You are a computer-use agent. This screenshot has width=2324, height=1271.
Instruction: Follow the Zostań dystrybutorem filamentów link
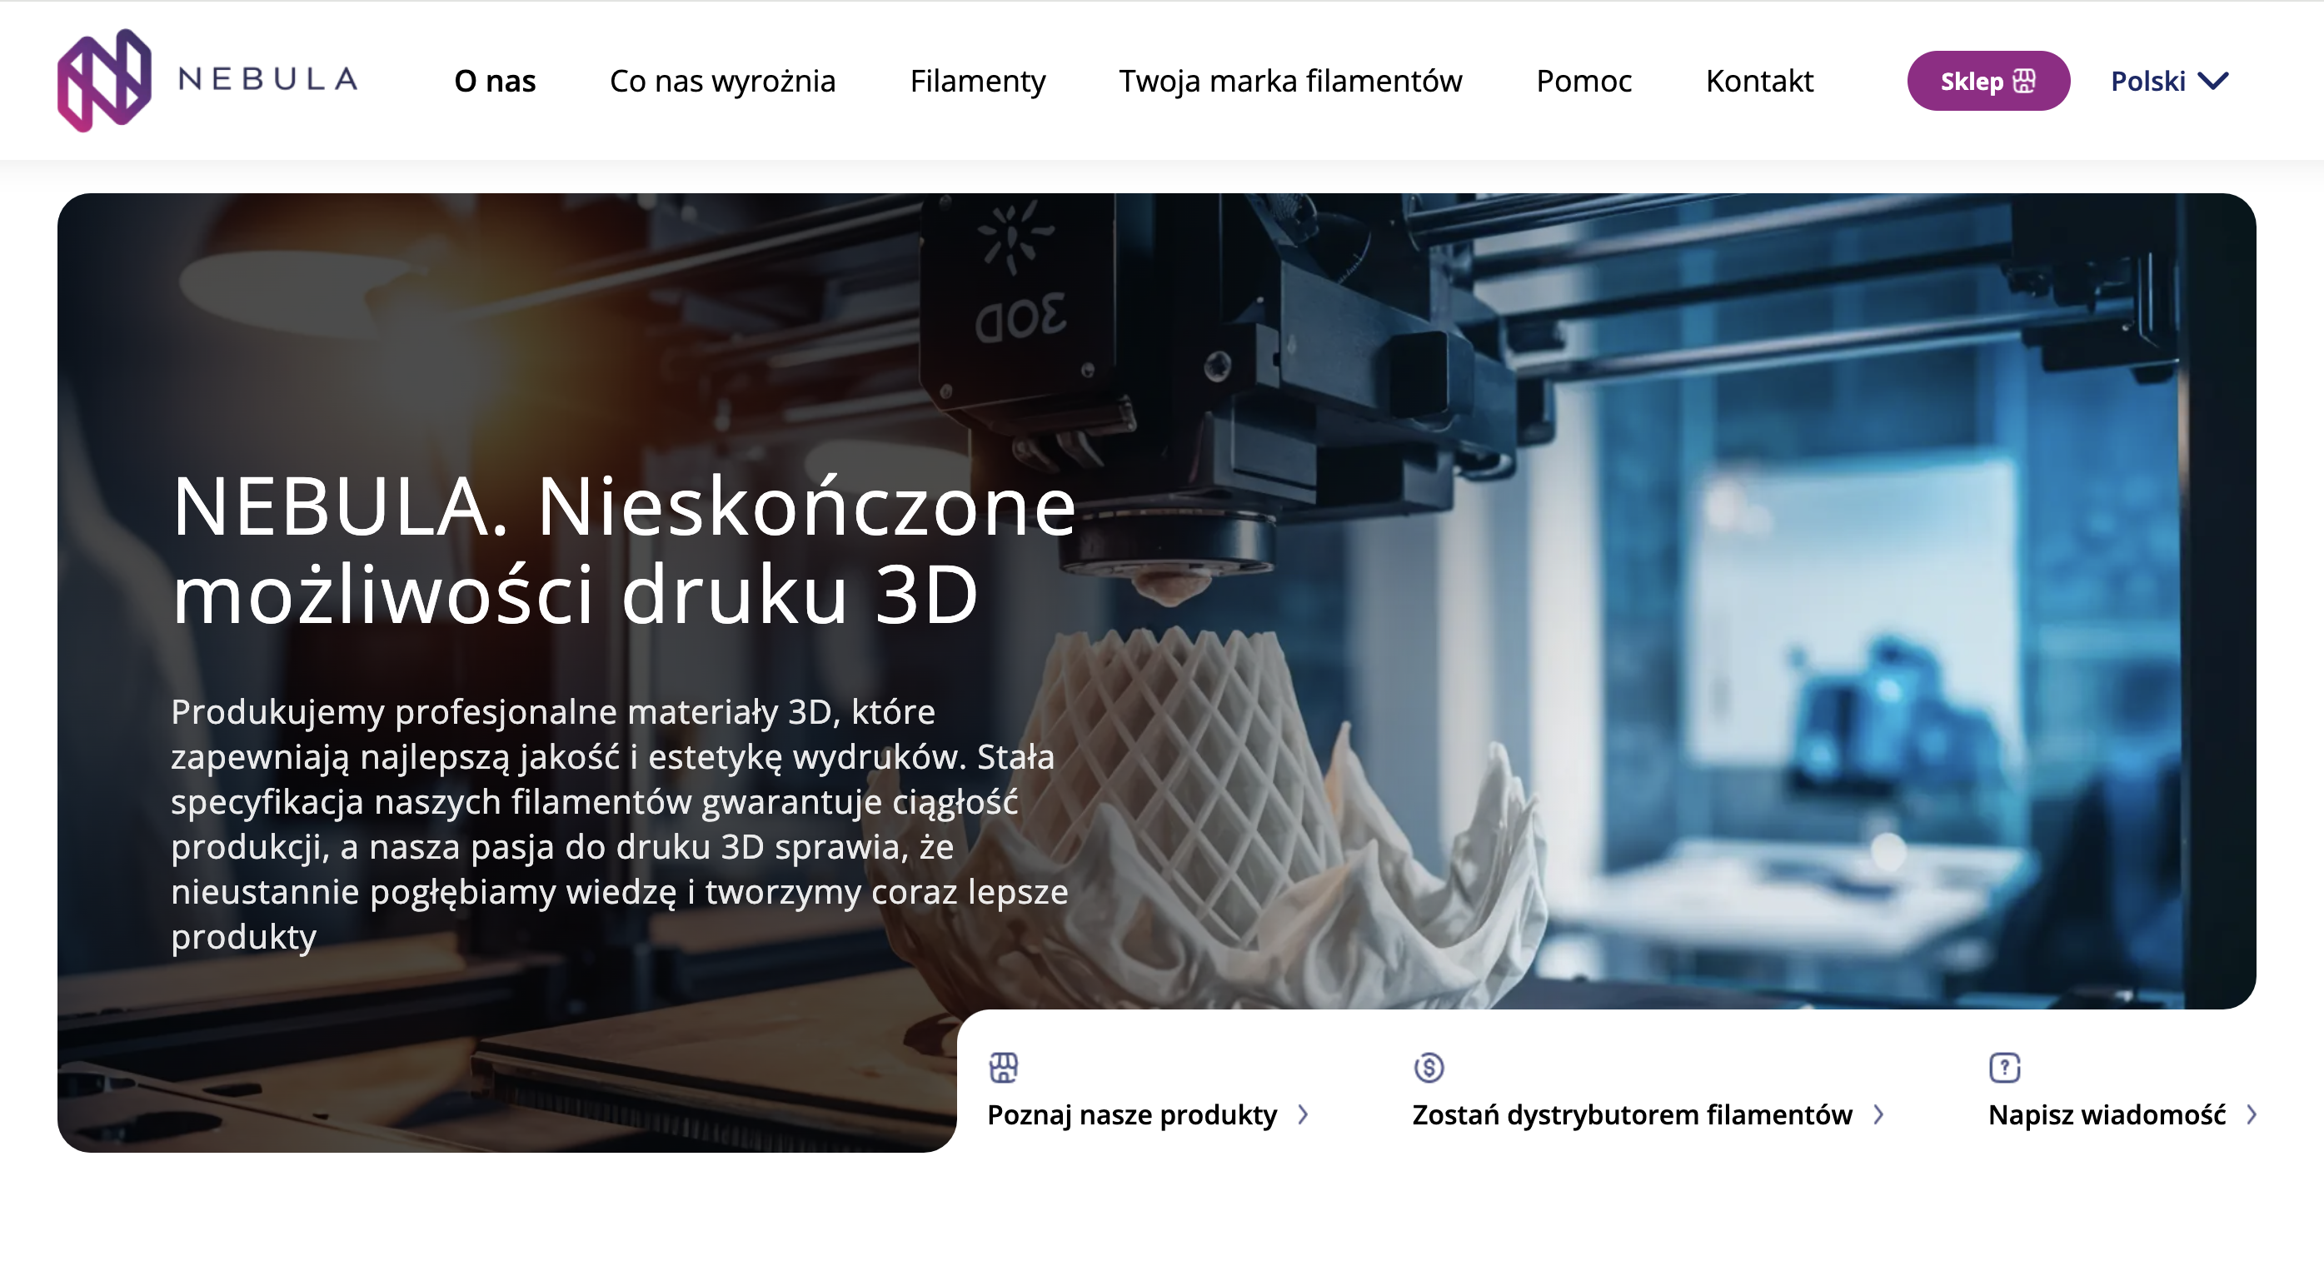(x=1632, y=1115)
